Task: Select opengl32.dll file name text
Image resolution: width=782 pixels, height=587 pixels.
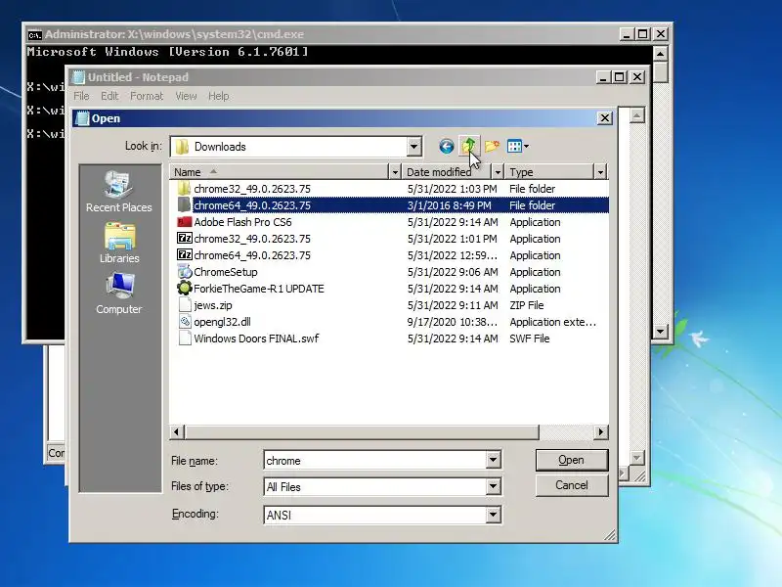Action: click(223, 322)
